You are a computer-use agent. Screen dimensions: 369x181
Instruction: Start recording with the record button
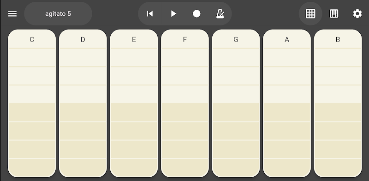click(196, 14)
